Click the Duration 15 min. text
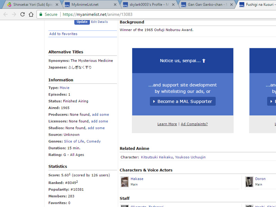Viewport: 276px width, 207px height. pos(64,148)
